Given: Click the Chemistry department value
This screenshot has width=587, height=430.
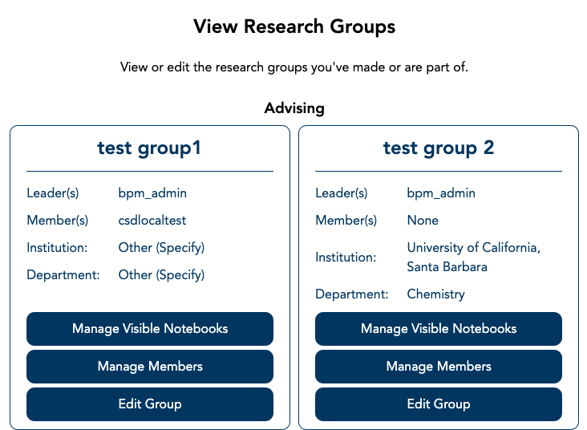Looking at the screenshot, I should (x=435, y=294).
